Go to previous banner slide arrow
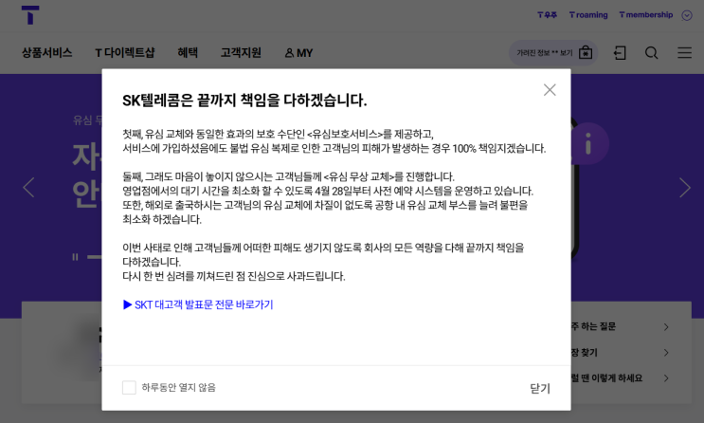 pos(28,188)
